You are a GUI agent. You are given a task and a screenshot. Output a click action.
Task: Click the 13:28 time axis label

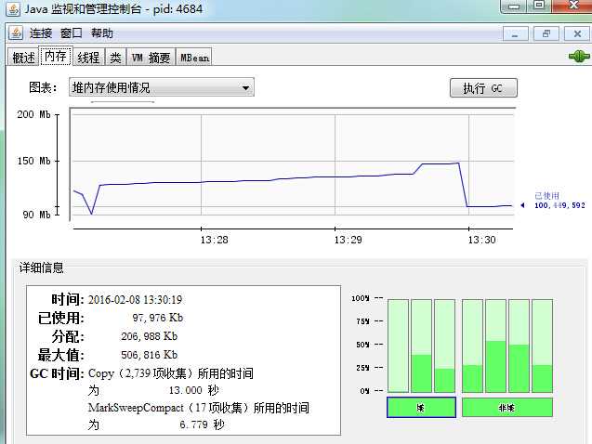point(214,240)
